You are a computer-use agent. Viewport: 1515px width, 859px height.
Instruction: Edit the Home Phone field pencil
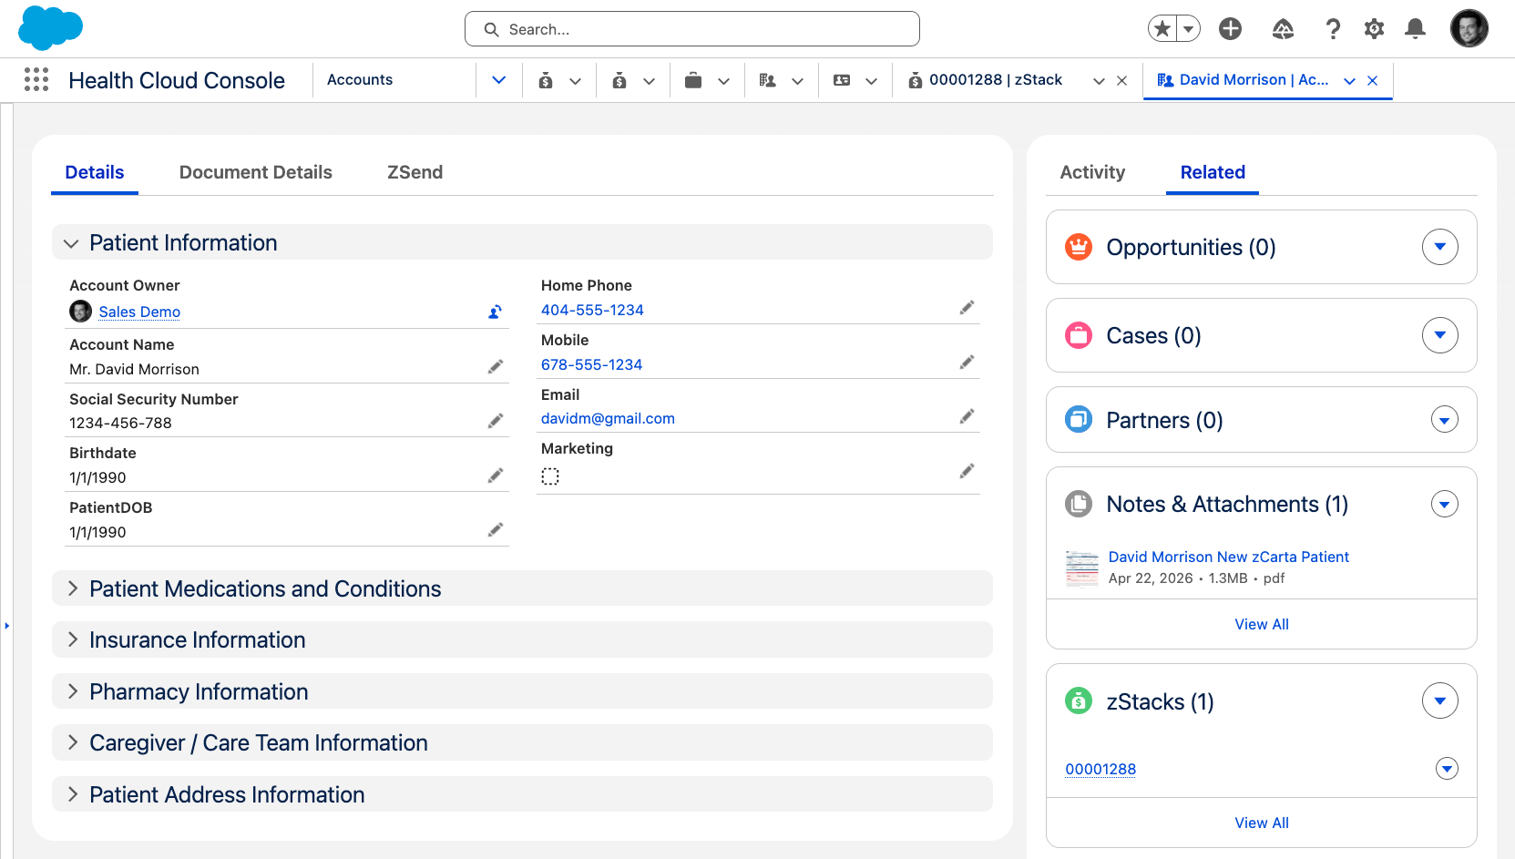click(967, 308)
